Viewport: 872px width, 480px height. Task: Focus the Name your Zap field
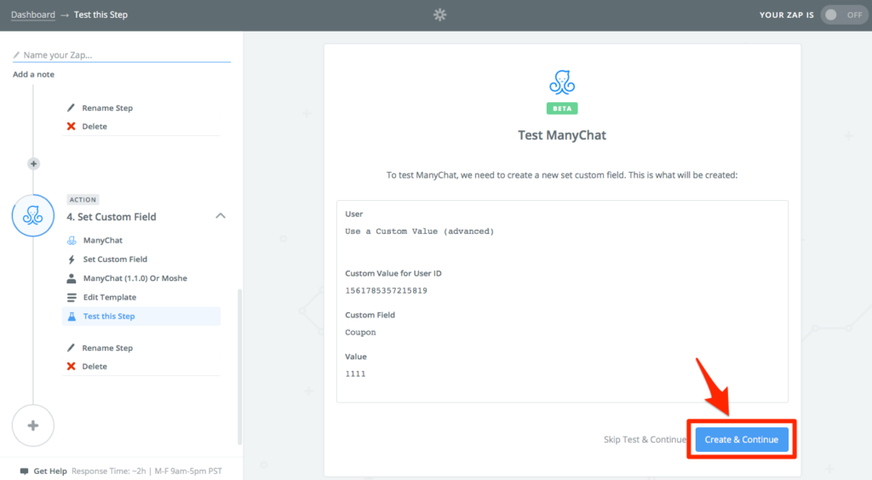pos(122,55)
